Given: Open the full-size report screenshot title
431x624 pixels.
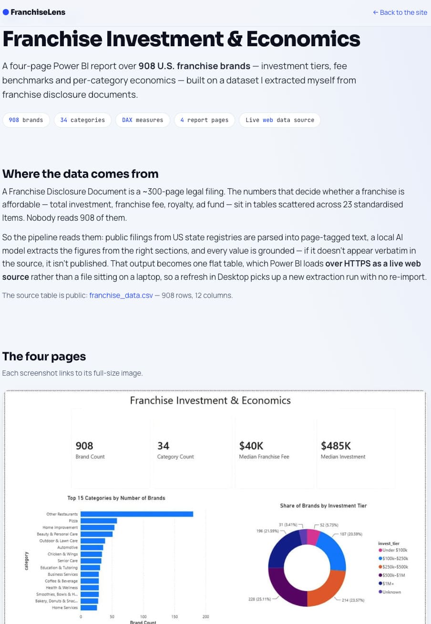Looking at the screenshot, I should pyautogui.click(x=210, y=400).
